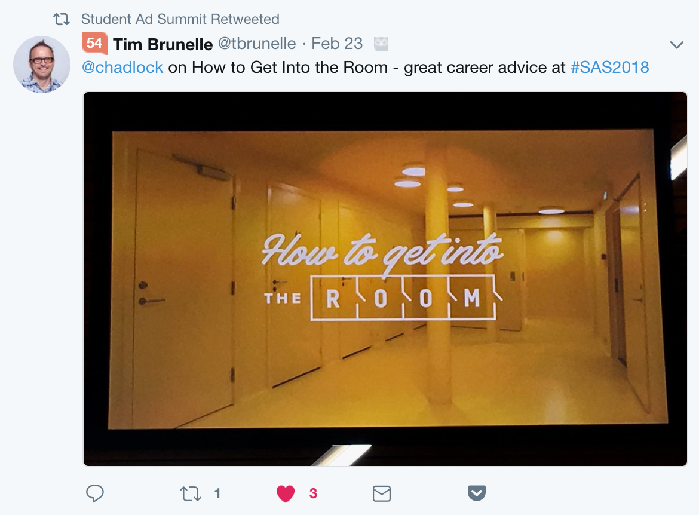Open the tweet options chevron menu
The height and width of the screenshot is (515, 699).
coord(677,45)
